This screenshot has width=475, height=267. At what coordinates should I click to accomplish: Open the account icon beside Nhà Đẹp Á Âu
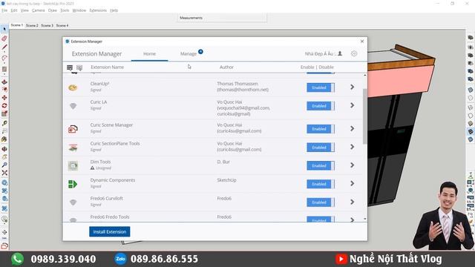coord(340,53)
